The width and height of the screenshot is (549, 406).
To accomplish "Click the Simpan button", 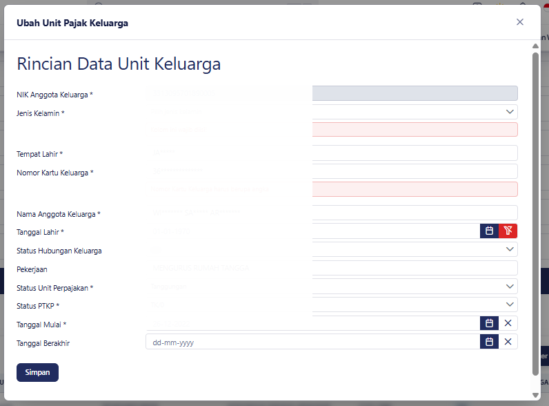I will pos(37,372).
